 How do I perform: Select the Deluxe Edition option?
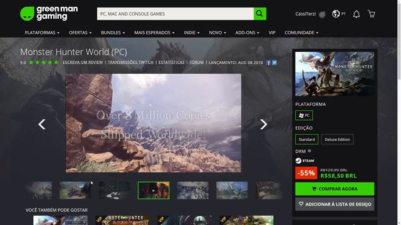click(337, 139)
